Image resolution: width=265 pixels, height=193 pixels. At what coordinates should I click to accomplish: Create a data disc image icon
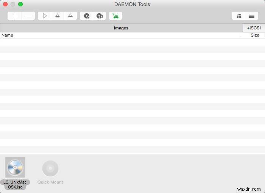point(87,16)
